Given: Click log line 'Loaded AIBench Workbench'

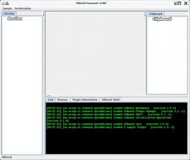Looking at the screenshot, I should 111,108.
